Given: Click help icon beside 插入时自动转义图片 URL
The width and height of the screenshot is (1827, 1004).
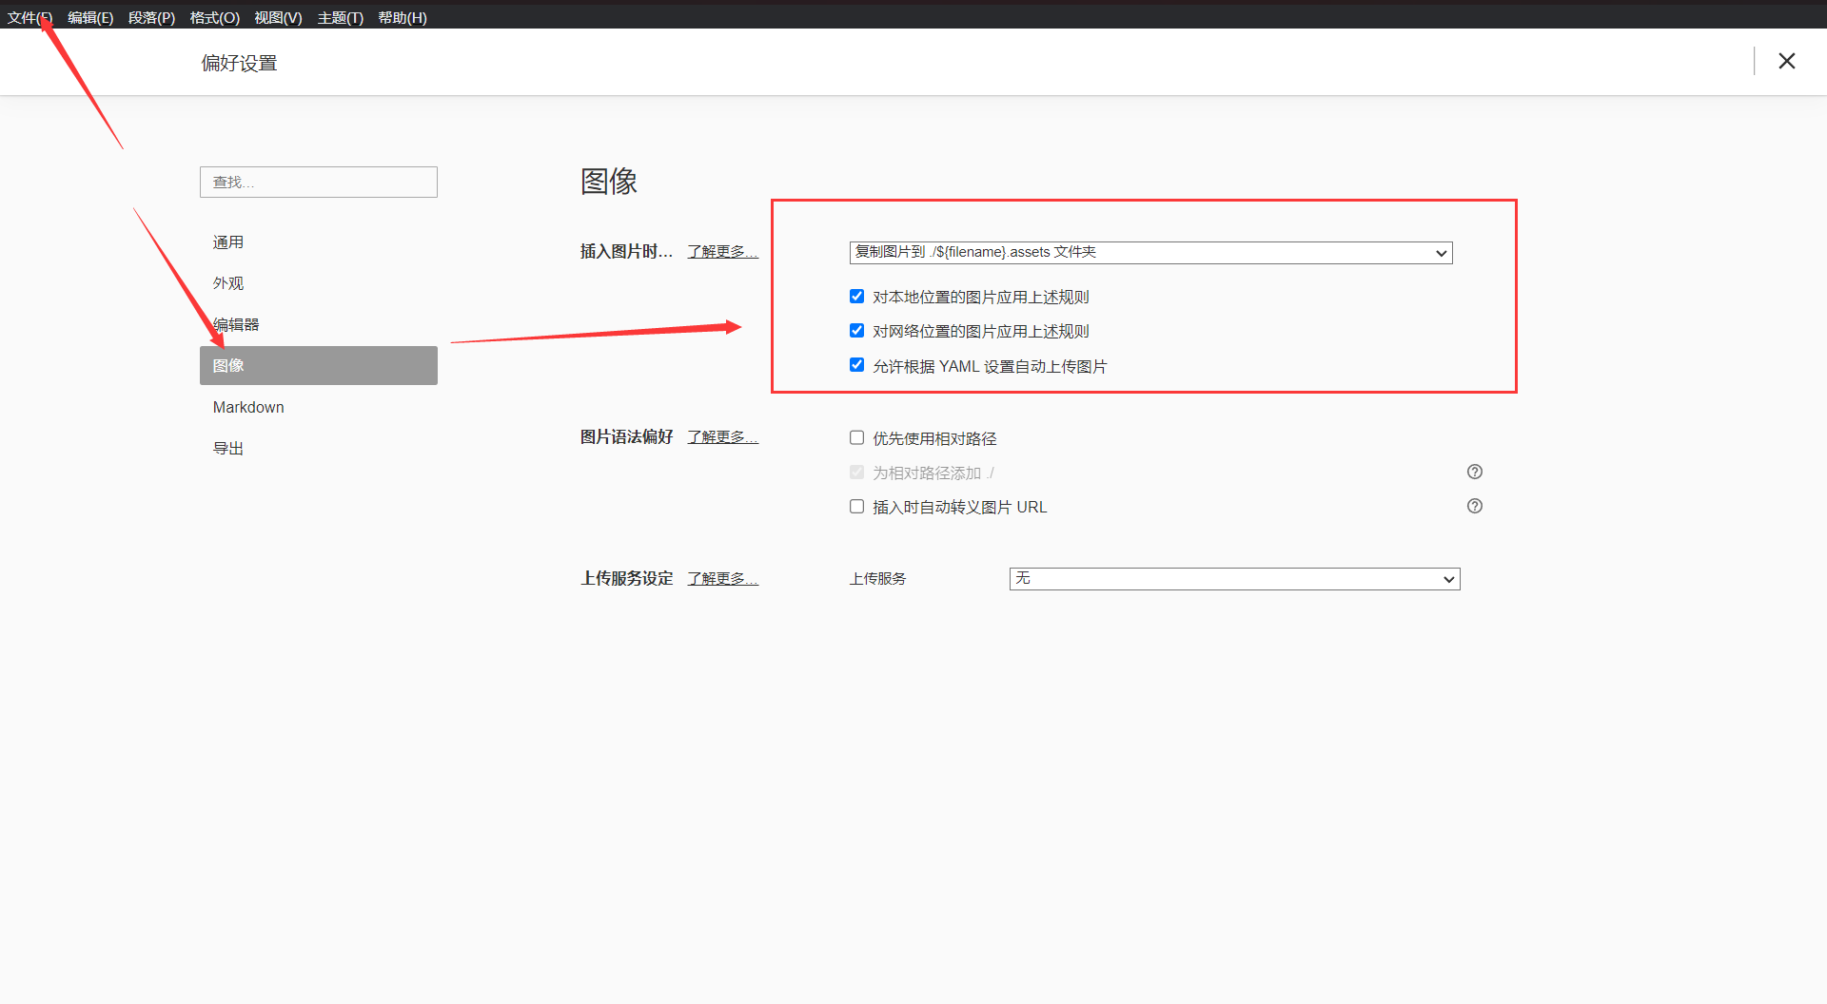Looking at the screenshot, I should [x=1475, y=506].
